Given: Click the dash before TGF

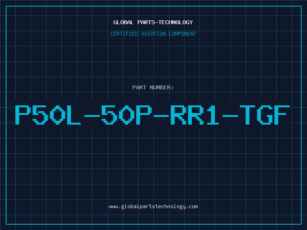Looking at the screenshot, I should (230, 116).
